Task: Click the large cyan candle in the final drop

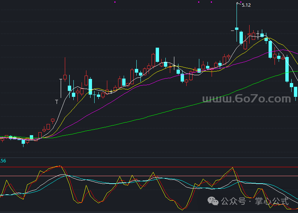Action: [x=287, y=69]
